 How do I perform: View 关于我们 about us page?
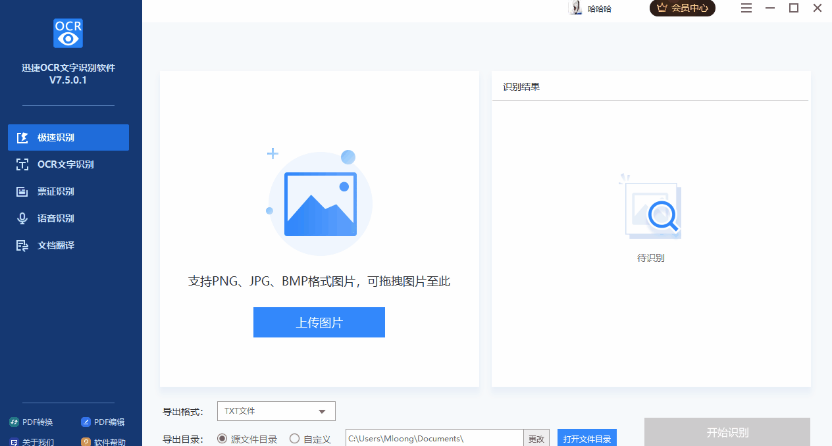pyautogui.click(x=31, y=441)
